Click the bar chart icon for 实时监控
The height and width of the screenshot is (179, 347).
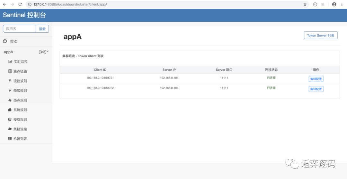coord(10,62)
